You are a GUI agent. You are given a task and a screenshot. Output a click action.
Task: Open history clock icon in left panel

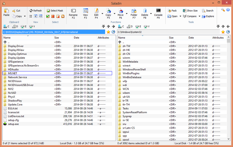pyautogui.click(x=113, y=32)
